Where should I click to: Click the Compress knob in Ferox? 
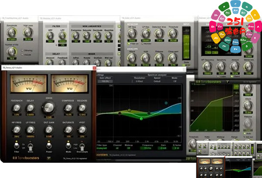pyautogui.click(x=68, y=108)
